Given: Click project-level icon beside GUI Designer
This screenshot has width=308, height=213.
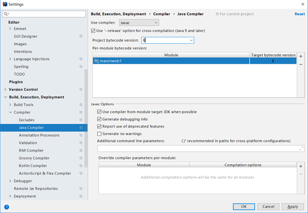Looking at the screenshot, I should pyautogui.click(x=81, y=36).
